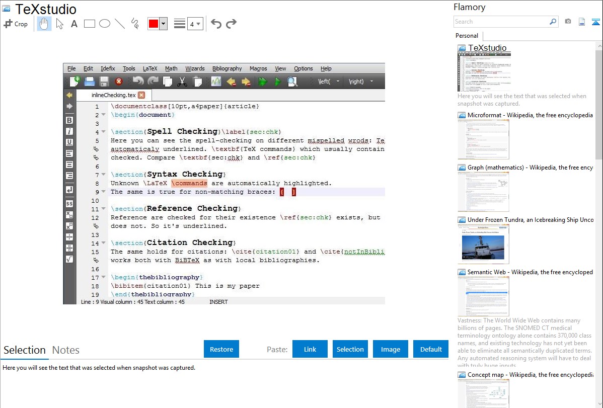This screenshot has height=408, width=603.
Task: Click the double green arrow build icon
Action: (263, 81)
